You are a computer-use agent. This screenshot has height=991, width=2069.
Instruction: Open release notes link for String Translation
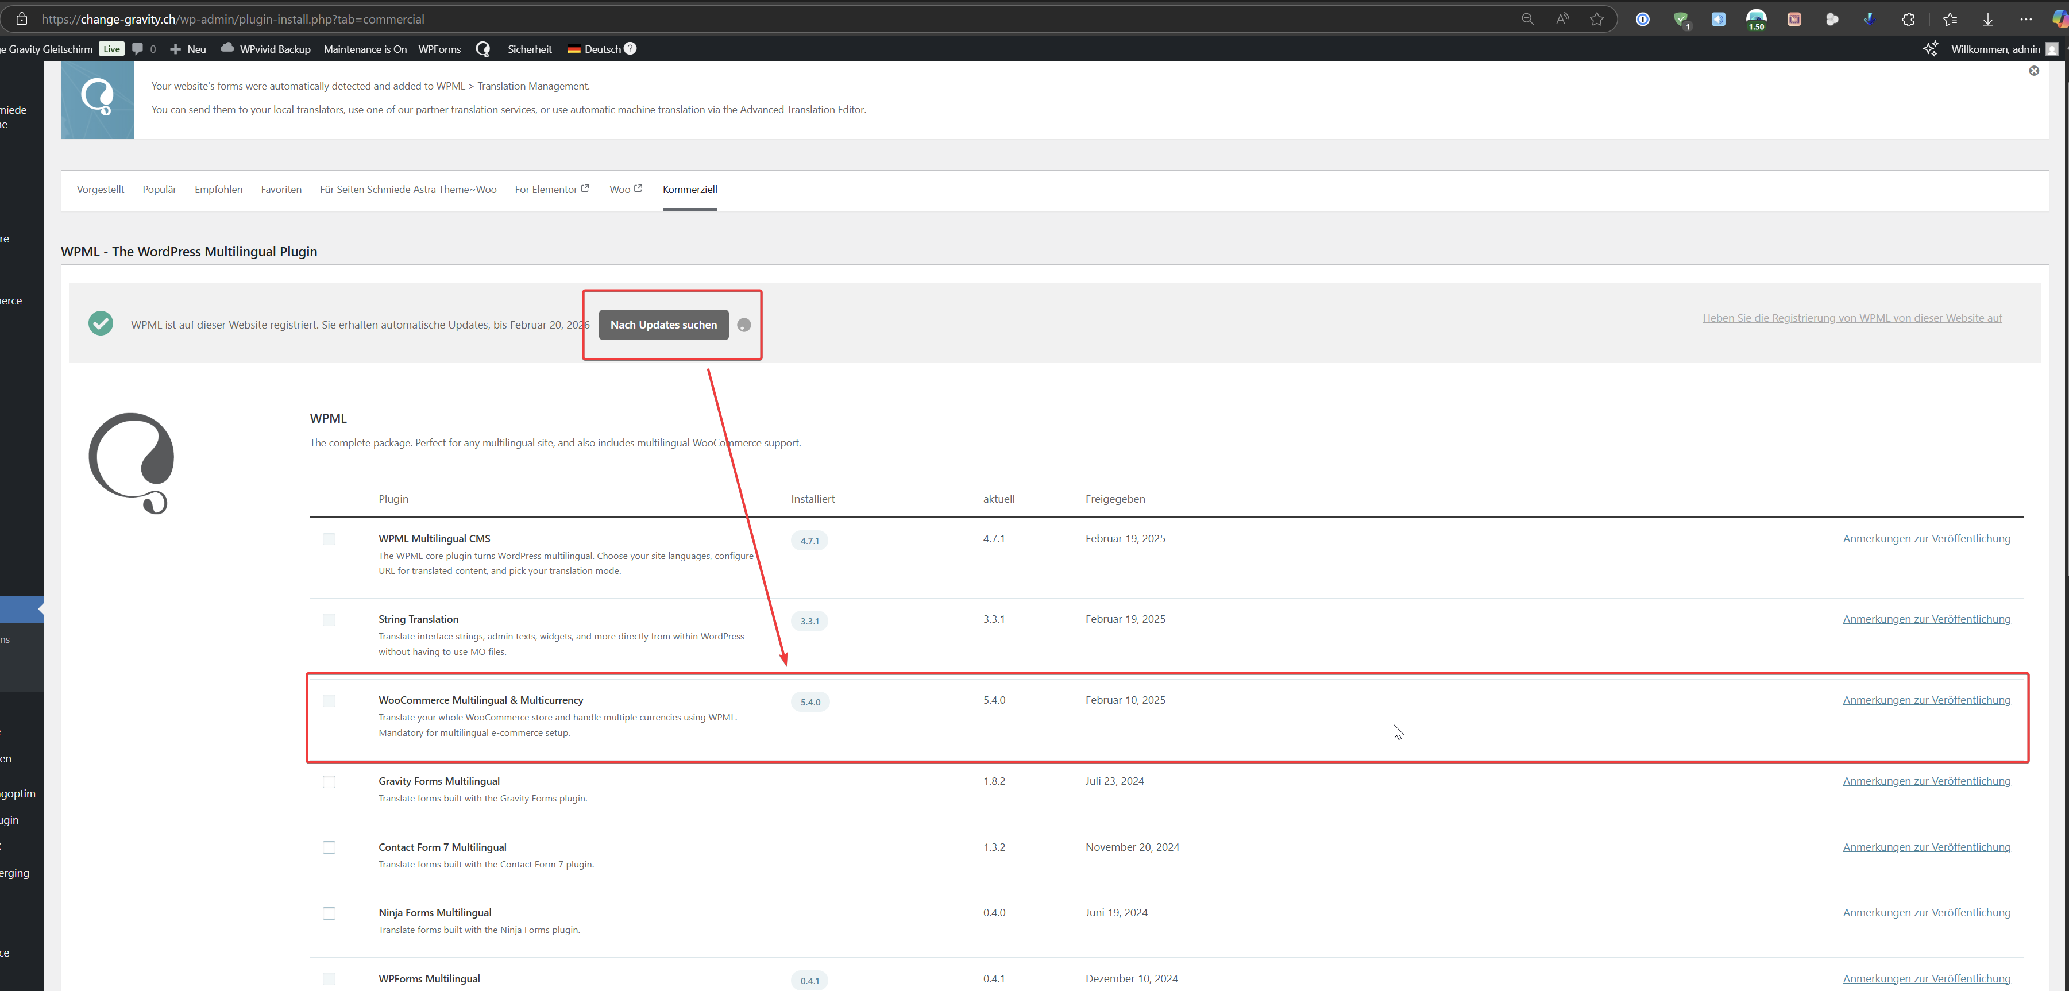click(1926, 619)
